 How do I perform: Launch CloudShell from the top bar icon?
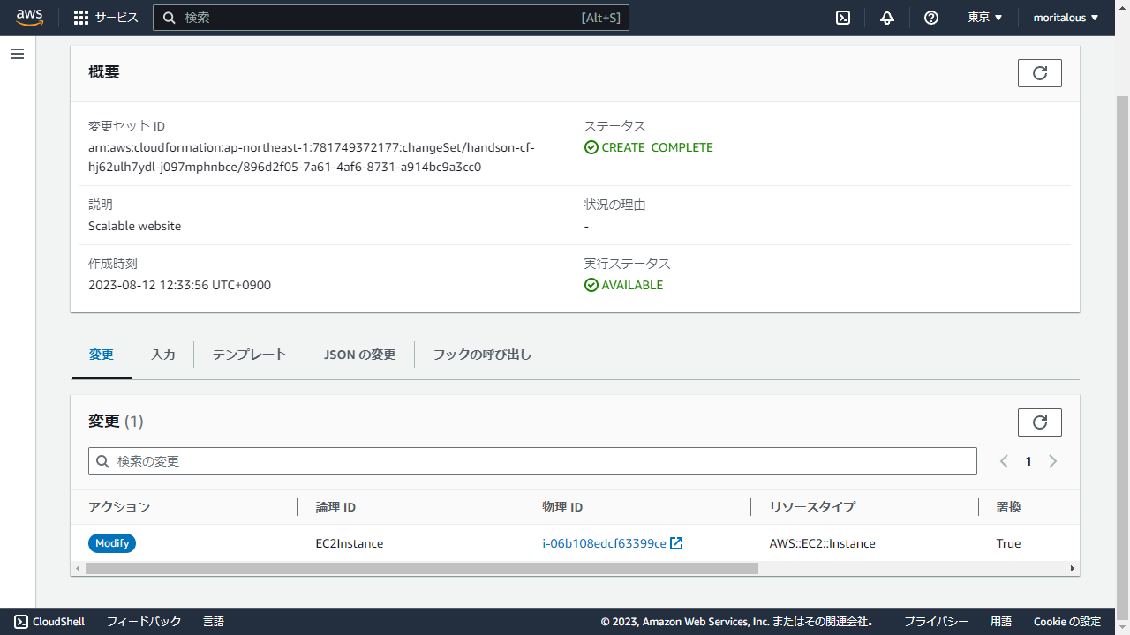(x=843, y=18)
